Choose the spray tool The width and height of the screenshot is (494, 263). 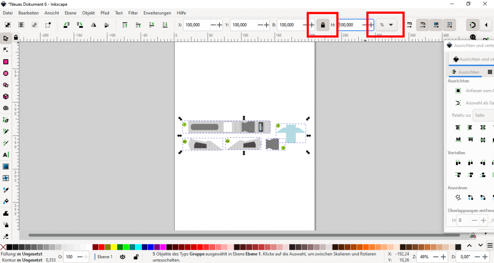[6, 225]
